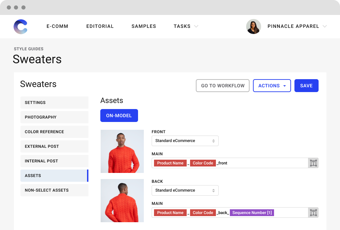340x230 pixels.
Task: Click the Sequence Number token in BACK field
Action: click(252, 213)
